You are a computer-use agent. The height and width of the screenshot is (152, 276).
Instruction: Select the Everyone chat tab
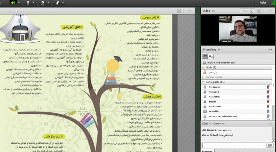click(x=207, y=151)
